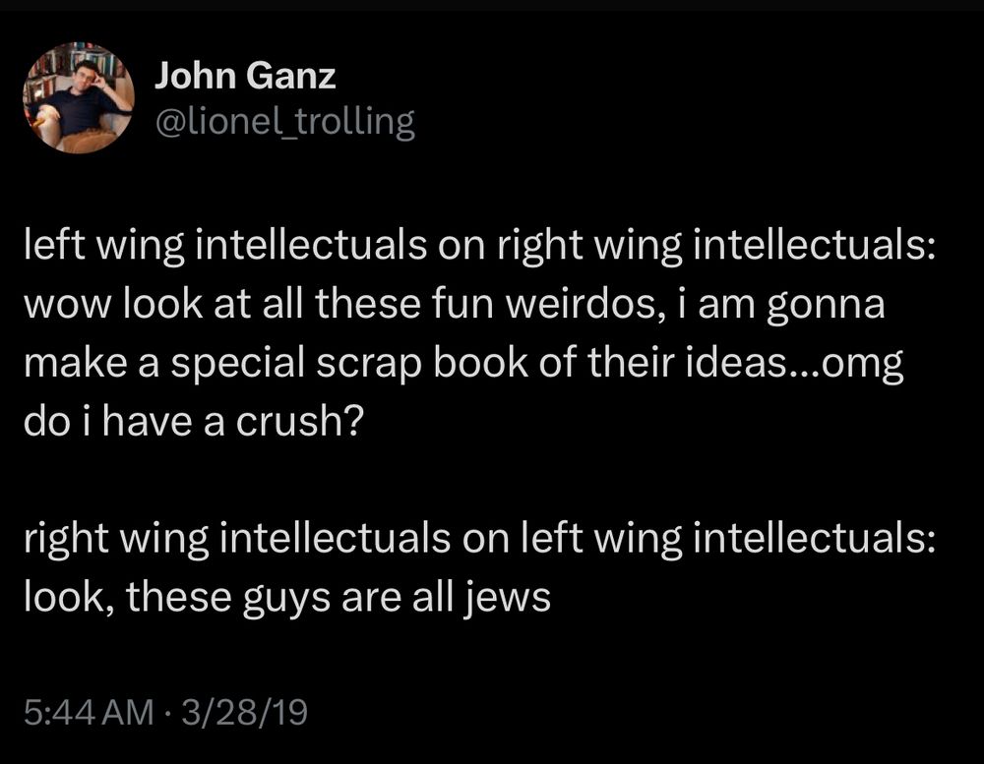Click the dot separator between time and date
Viewport: 984px width, 764px height.
(167, 713)
